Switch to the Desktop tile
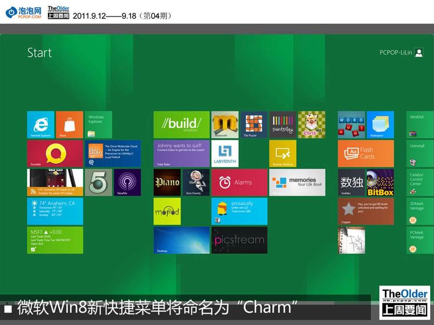 181,240
